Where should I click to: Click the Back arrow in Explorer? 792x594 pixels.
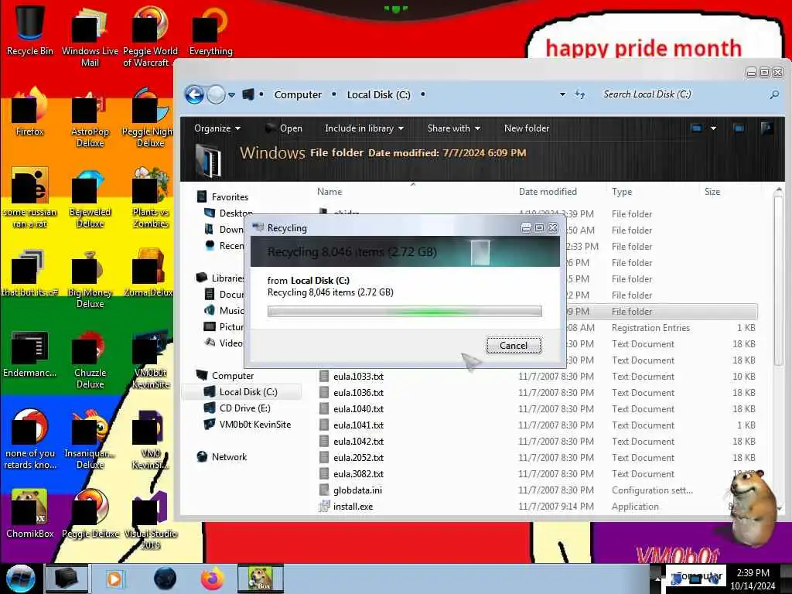(194, 94)
